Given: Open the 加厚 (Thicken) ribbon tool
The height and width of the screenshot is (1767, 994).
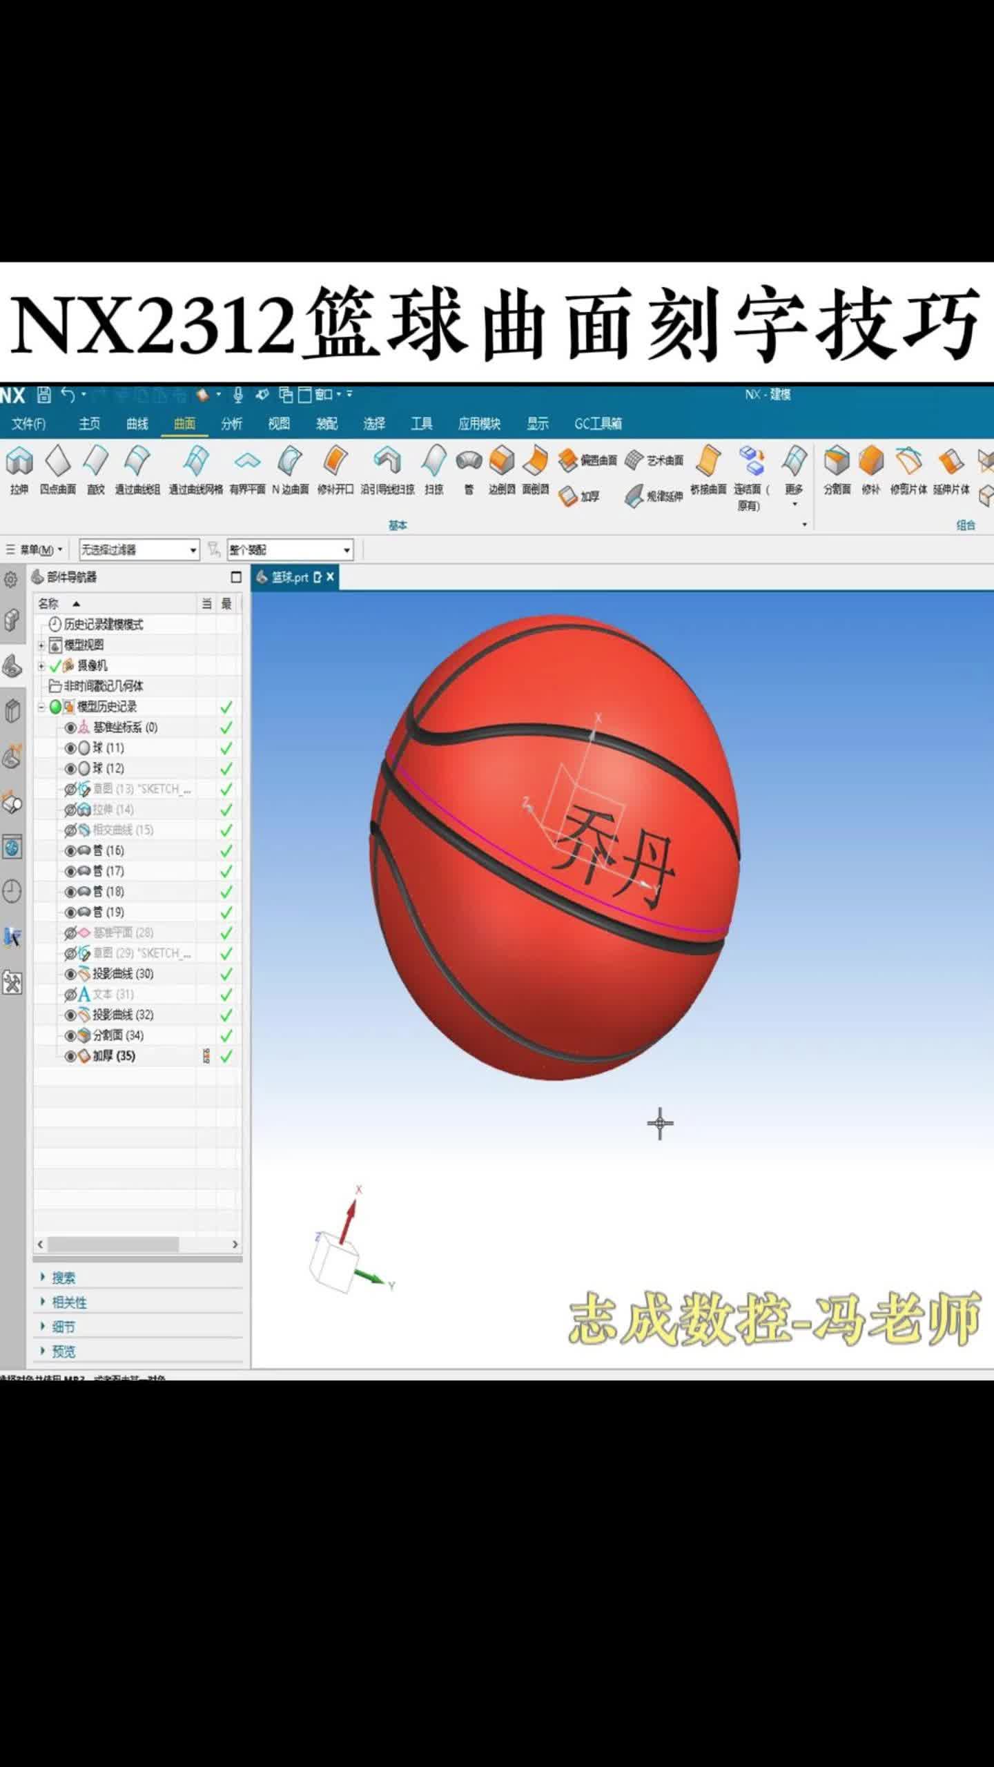Looking at the screenshot, I should point(578,496).
